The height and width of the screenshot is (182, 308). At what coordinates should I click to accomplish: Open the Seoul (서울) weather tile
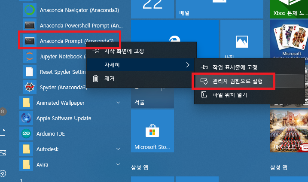(x=152, y=98)
